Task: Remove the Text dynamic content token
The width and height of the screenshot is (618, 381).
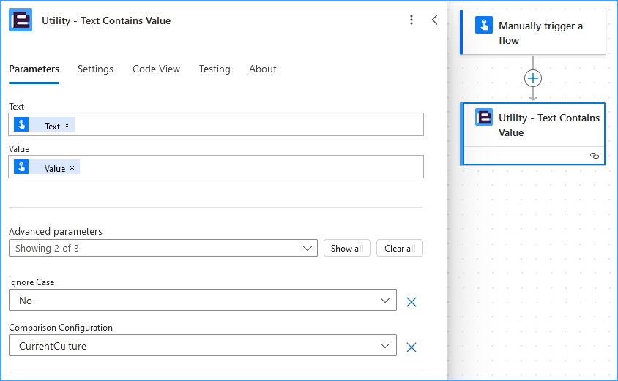Action: coord(67,126)
